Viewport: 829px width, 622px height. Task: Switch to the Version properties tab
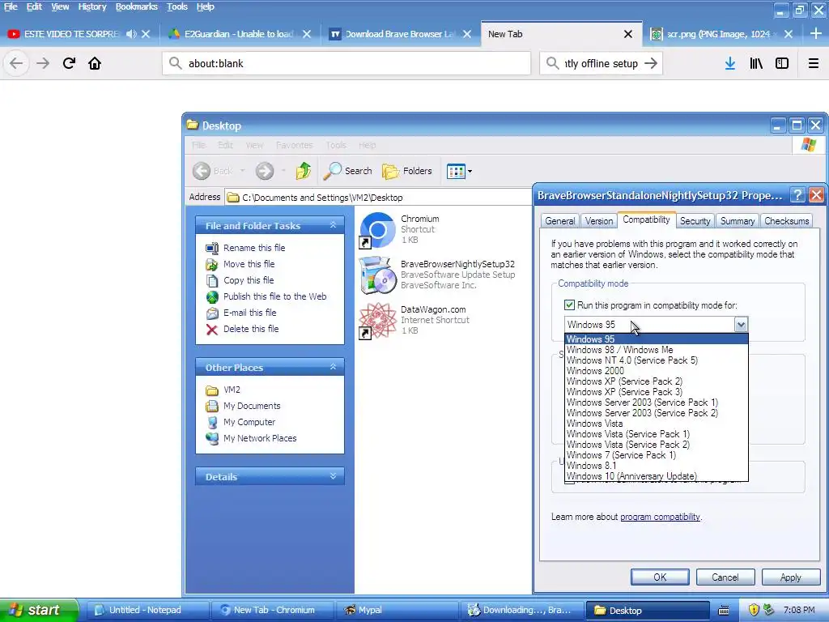599,221
